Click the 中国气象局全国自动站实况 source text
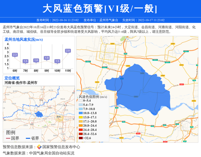Screen dimensions: 201x157 (52, 153)
